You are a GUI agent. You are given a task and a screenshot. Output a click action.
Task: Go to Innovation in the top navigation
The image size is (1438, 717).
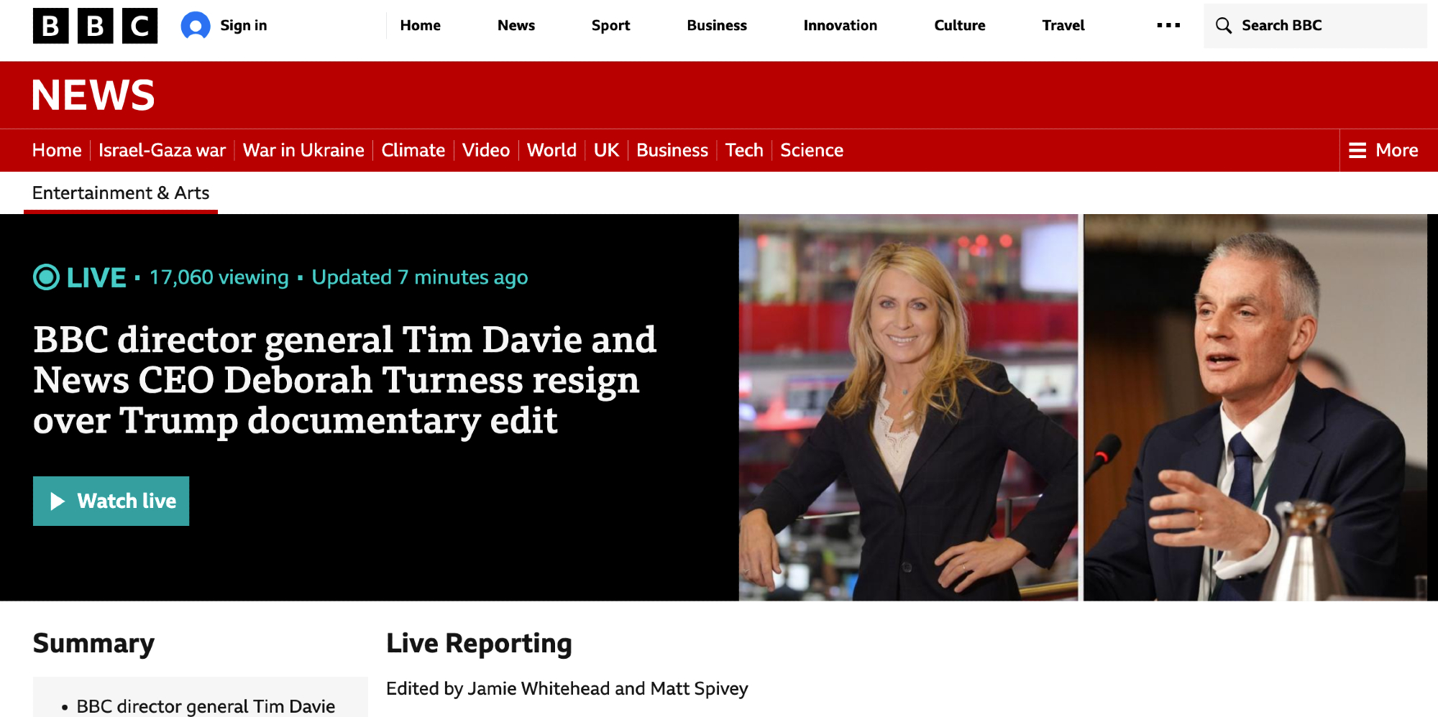coord(840,26)
